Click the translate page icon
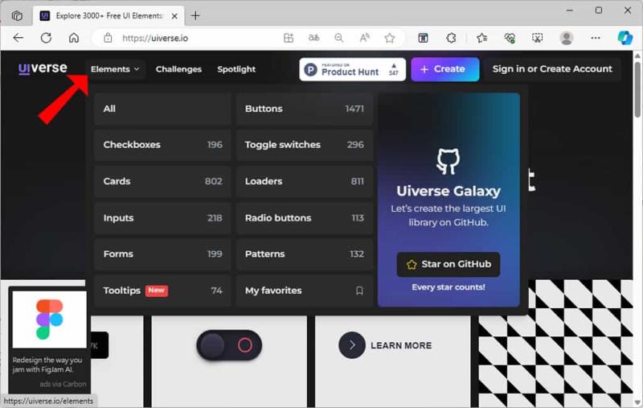Screen dimensions: 643x408 [x=313, y=38]
